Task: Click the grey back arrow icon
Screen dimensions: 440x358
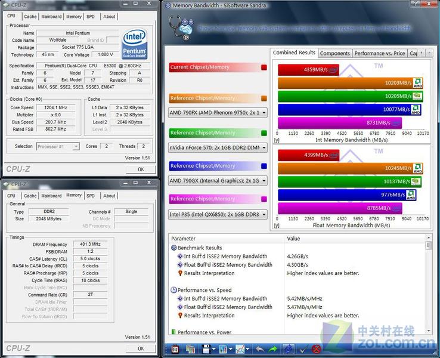Action: [x=260, y=349]
